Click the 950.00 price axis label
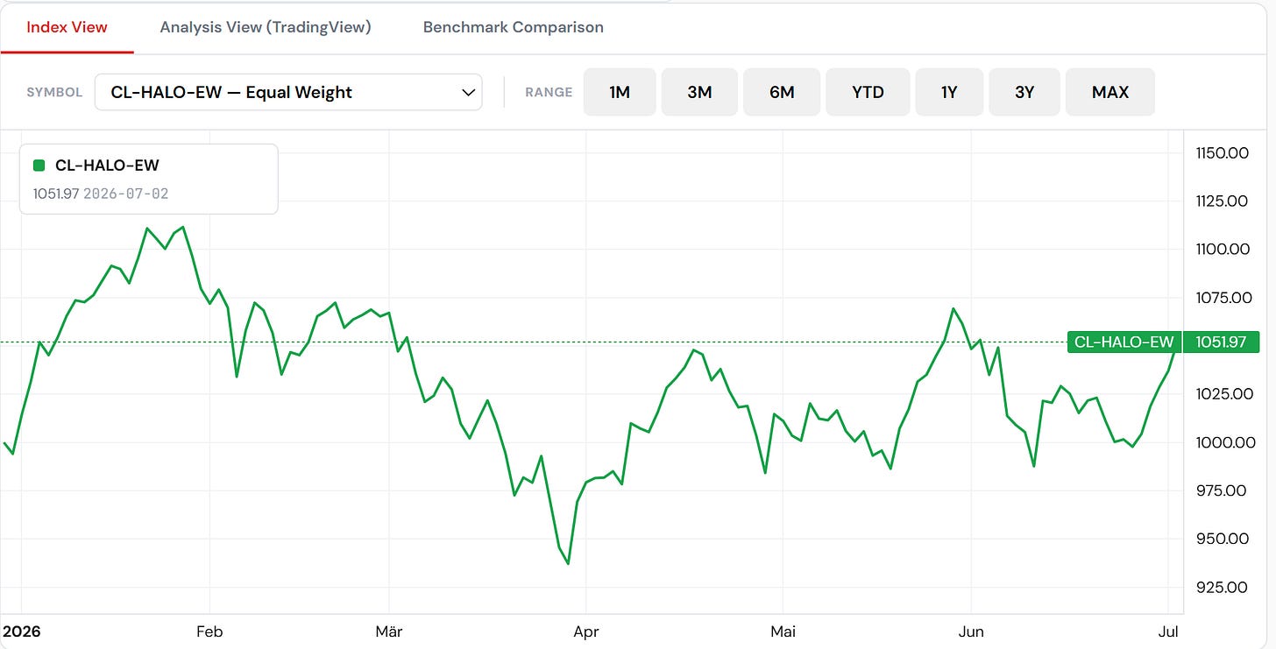Image resolution: width=1276 pixels, height=649 pixels. coord(1222,539)
